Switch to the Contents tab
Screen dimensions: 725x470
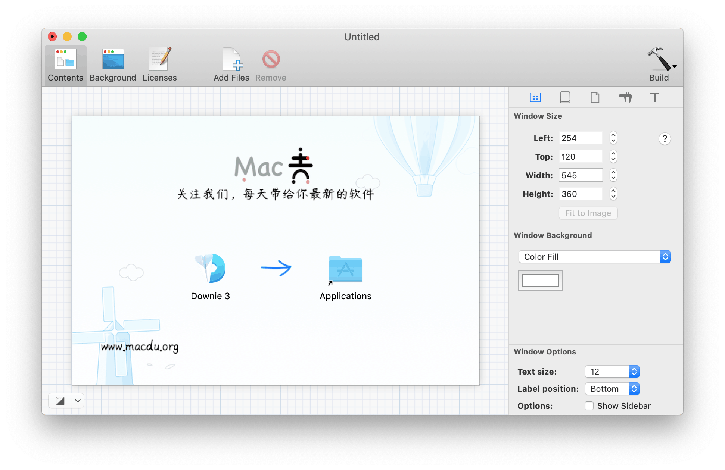click(65, 65)
